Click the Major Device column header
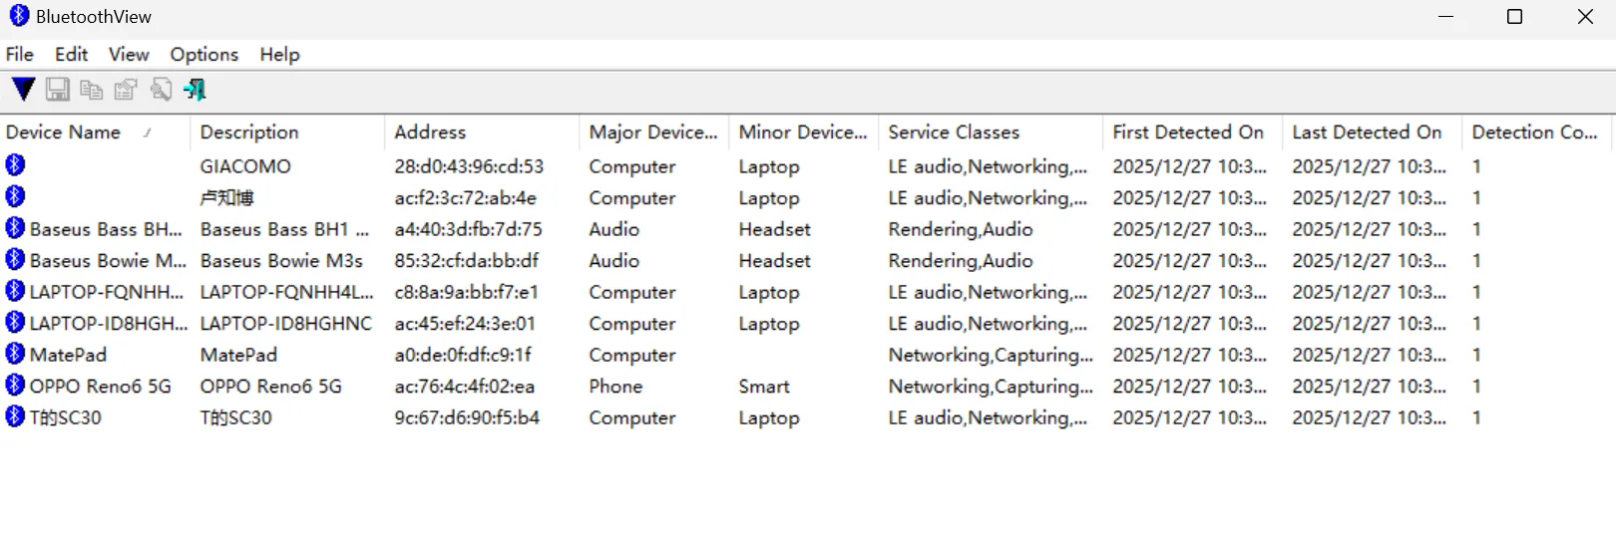Viewport: 1616px width, 533px height. (x=653, y=132)
